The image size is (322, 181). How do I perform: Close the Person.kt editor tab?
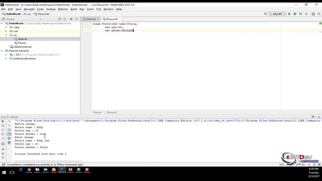[120, 19]
